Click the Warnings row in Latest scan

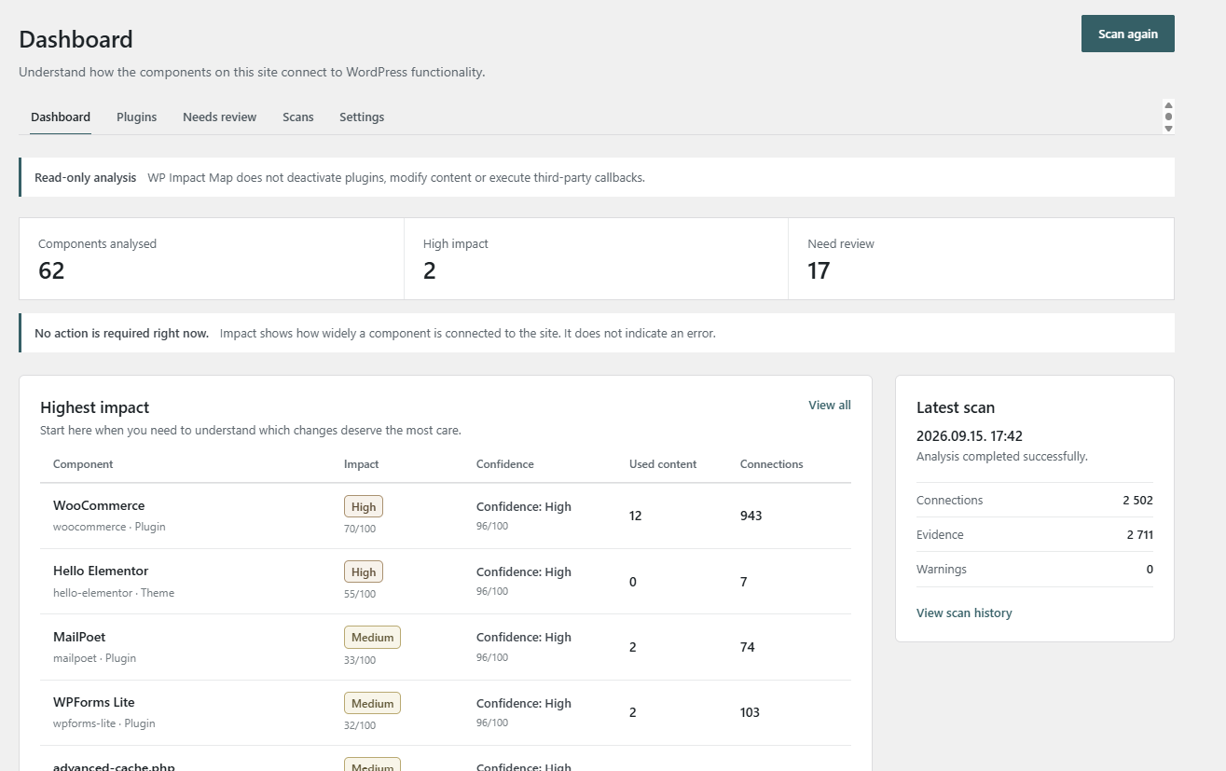pyautogui.click(x=1035, y=569)
